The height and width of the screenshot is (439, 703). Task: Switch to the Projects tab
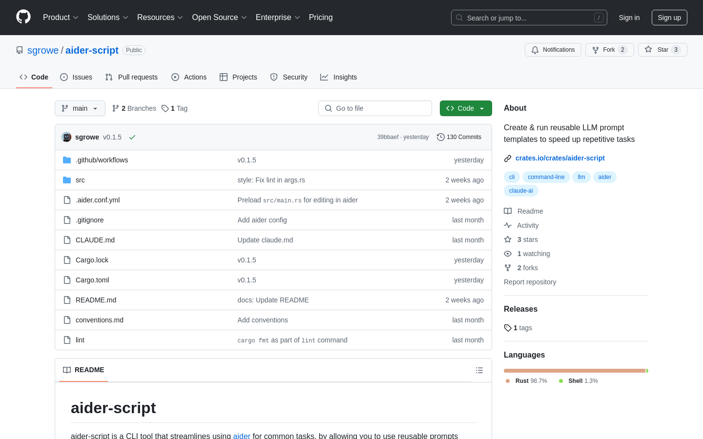click(238, 77)
